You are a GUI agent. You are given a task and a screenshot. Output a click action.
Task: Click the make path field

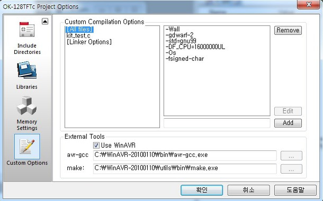tap(185, 169)
